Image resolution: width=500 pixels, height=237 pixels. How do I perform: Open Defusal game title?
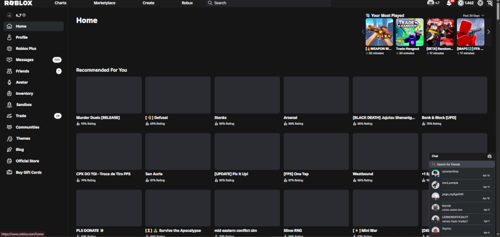click(157, 118)
